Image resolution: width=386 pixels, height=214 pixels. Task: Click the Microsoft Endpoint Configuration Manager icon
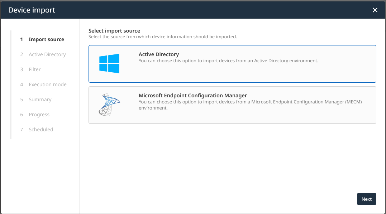(x=109, y=105)
